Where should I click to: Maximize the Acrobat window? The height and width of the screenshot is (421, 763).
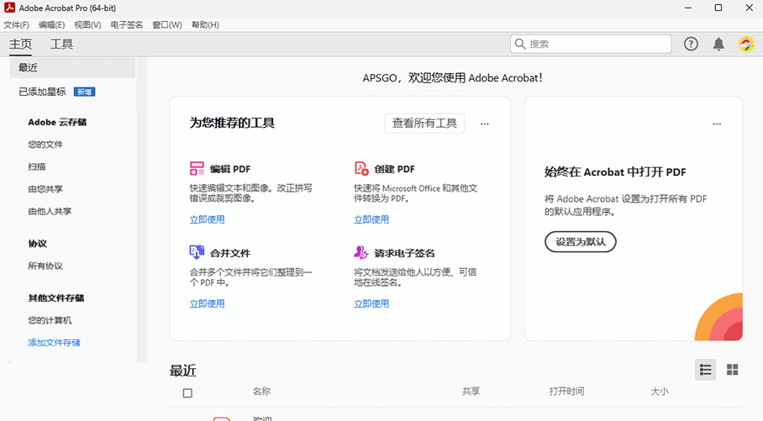(718, 8)
